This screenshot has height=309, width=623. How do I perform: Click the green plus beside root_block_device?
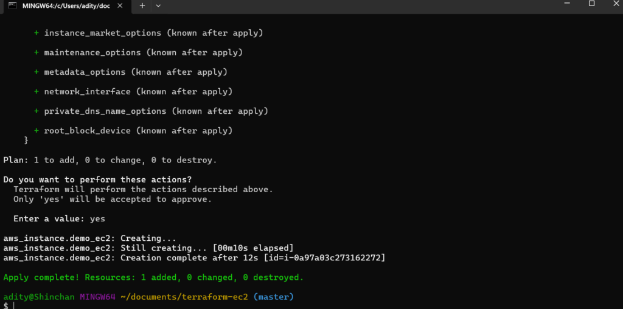point(37,131)
